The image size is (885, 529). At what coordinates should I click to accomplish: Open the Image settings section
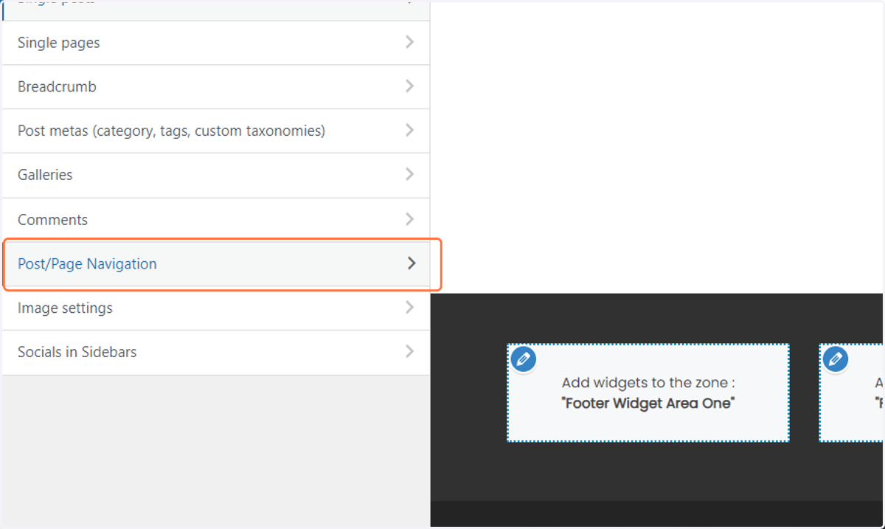[x=216, y=308]
